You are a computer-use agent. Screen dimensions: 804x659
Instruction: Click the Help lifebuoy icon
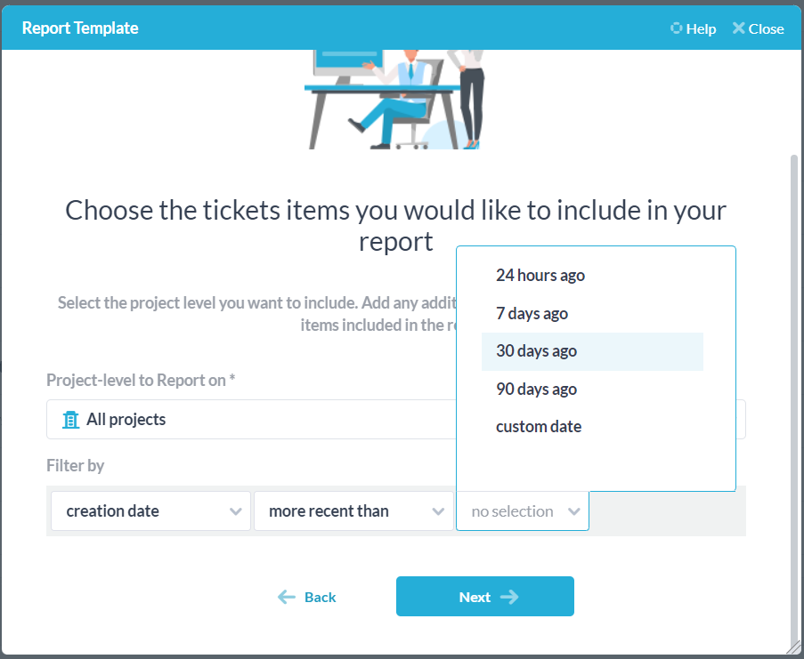676,28
